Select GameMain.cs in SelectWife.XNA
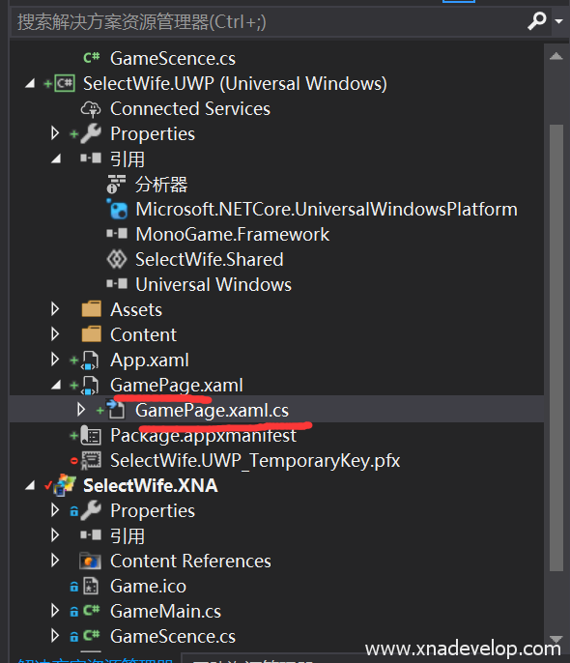 pos(165,611)
